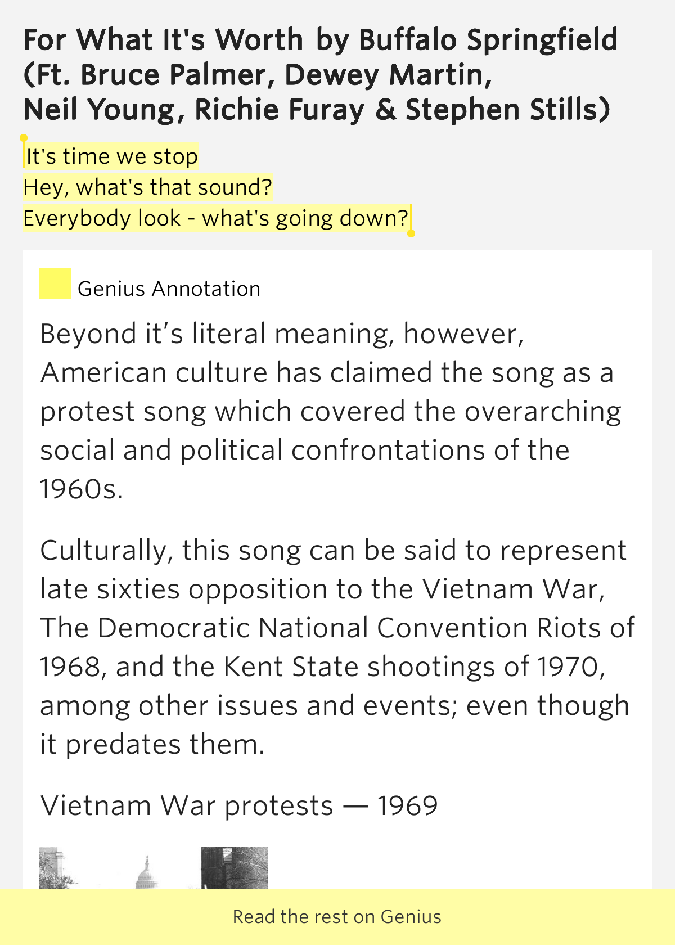The width and height of the screenshot is (675, 945).
Task: Click 'Read the rest on Genius' banner
Action: click(x=337, y=917)
